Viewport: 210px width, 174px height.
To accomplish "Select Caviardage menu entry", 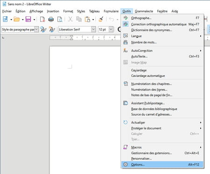I will click(x=162, y=70).
